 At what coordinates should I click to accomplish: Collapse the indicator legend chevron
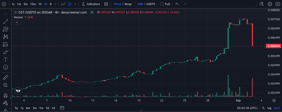pyautogui.click(x=17, y=22)
